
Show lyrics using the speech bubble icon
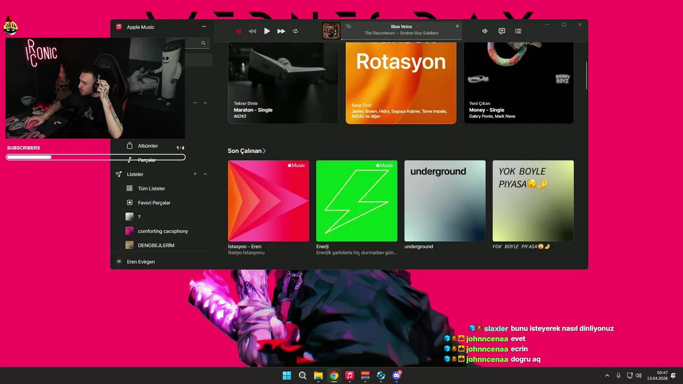[x=502, y=31]
